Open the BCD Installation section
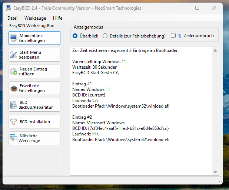Image resolution: width=229 pixels, height=190 pixels. click(34, 122)
